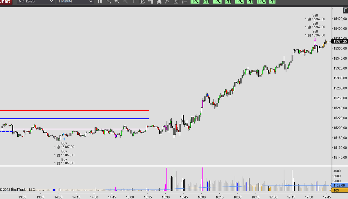Show the data box icon
This screenshot has width=348, height=199.
click(x=142, y=2)
